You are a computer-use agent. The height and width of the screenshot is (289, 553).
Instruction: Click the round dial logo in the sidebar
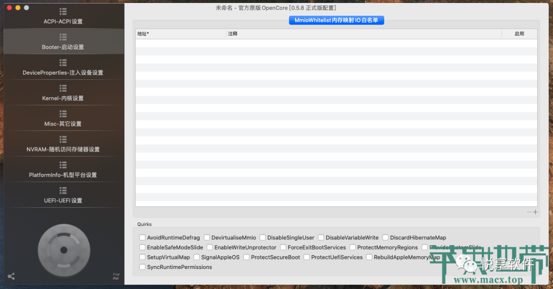pos(64,250)
